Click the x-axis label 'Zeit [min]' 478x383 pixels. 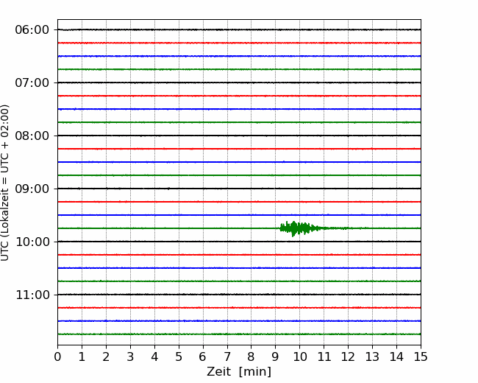click(239, 372)
